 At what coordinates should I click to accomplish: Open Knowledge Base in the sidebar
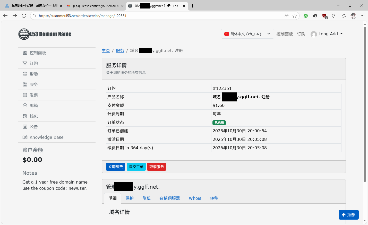click(x=46, y=137)
